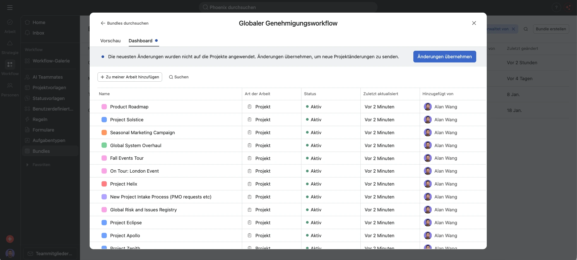Click Alan Wang avatar in Fall Events Tour row
Image resolution: width=577 pixels, height=260 pixels.
[x=427, y=158]
